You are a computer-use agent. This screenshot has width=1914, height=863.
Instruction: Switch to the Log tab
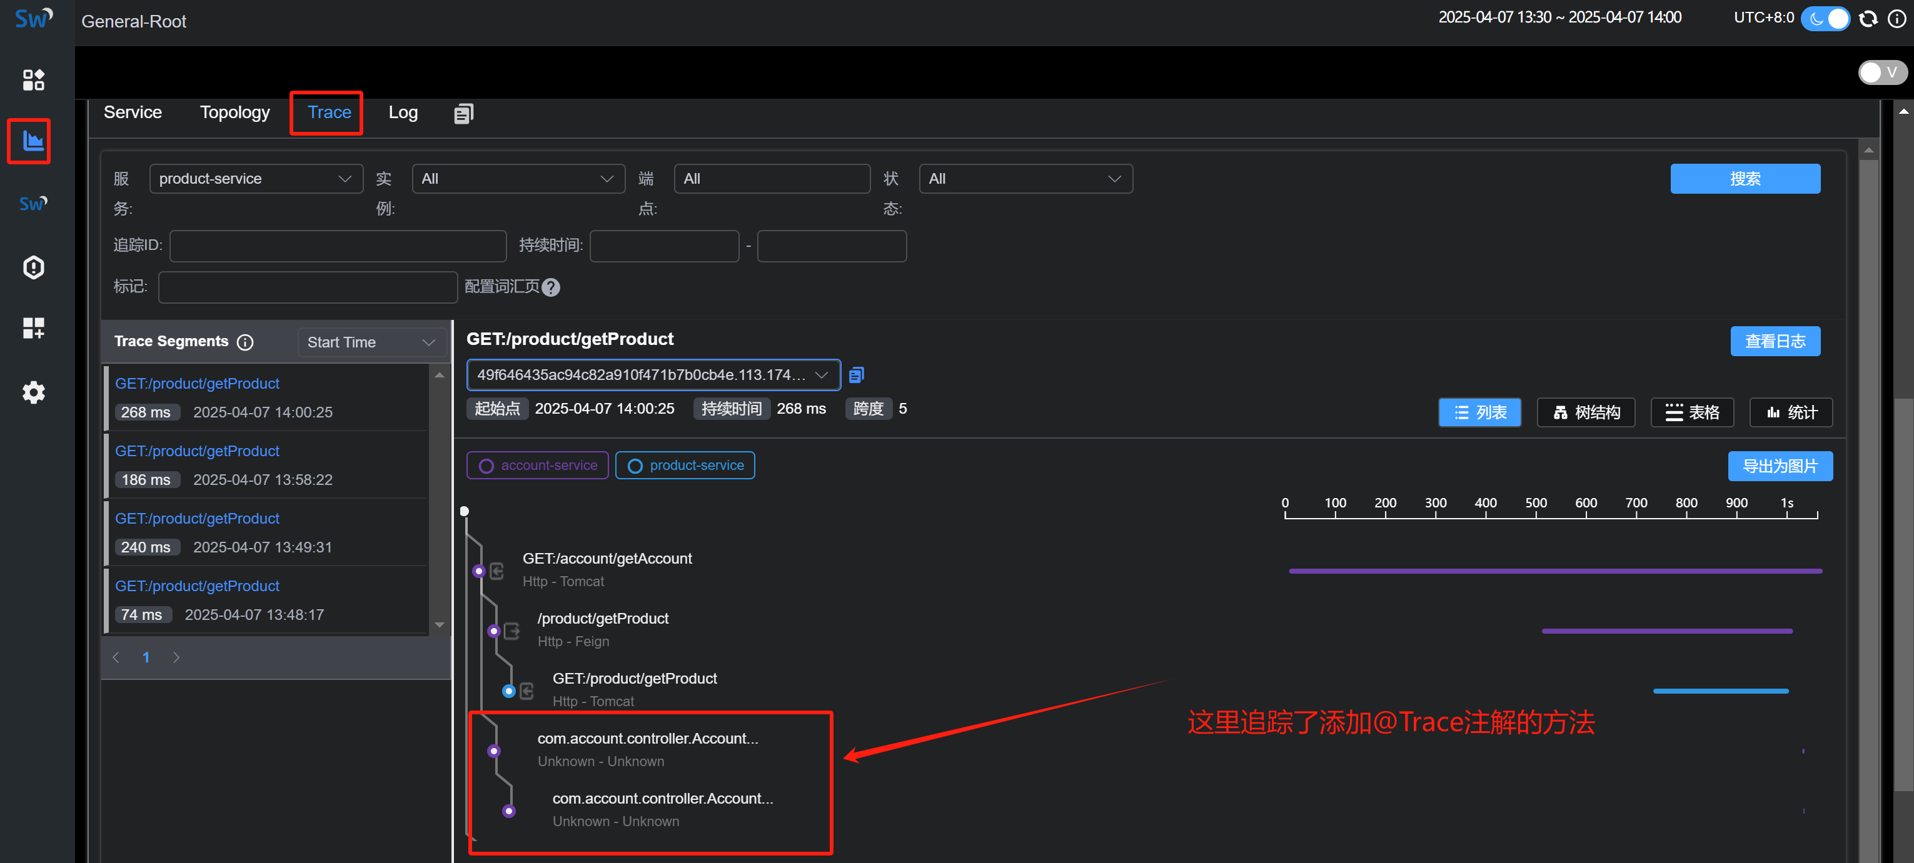coord(403,112)
